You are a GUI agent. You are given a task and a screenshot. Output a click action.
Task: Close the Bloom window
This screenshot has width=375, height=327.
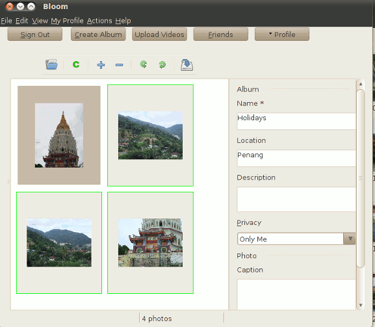[10, 7]
